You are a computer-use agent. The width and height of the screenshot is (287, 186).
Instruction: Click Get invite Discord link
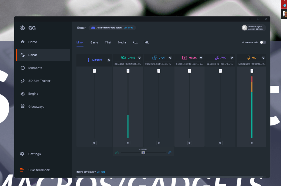(x=128, y=28)
